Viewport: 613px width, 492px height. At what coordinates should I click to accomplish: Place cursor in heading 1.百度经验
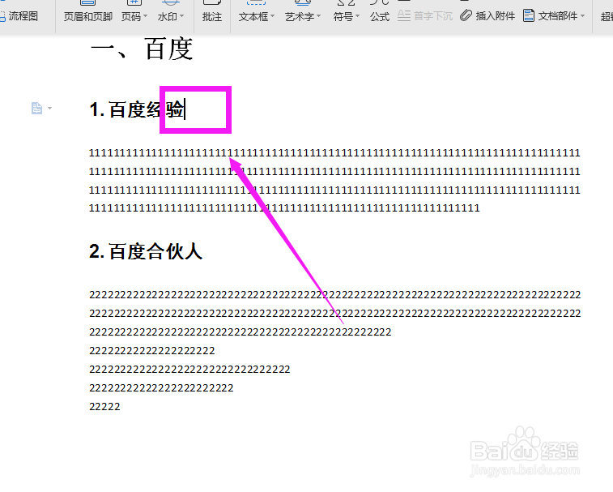[x=137, y=109]
